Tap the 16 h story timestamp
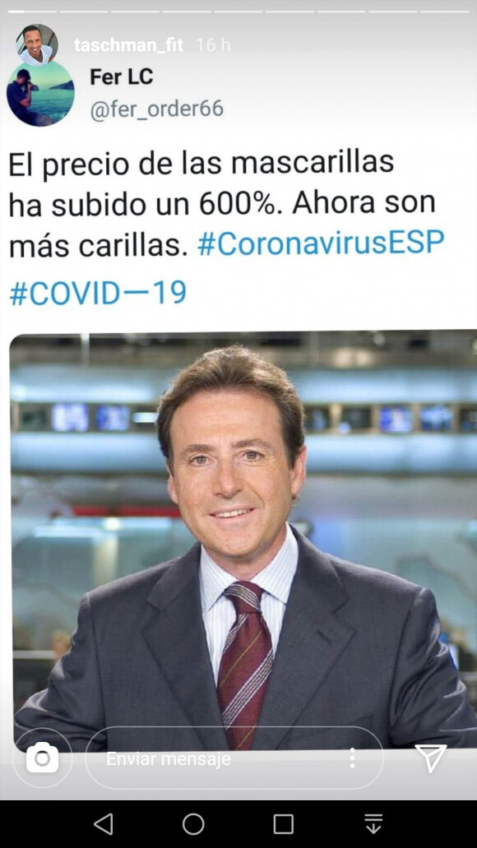 [x=213, y=45]
